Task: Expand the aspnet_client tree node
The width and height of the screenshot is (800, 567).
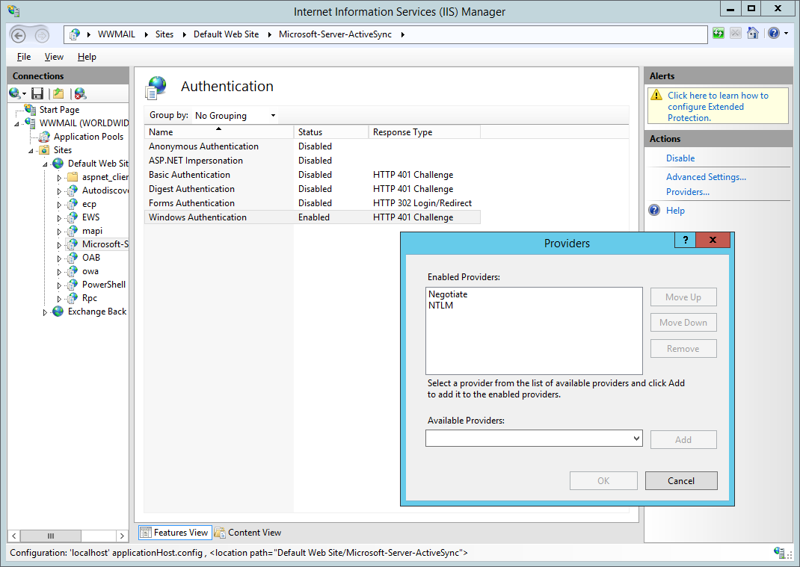Action: pyautogui.click(x=59, y=178)
